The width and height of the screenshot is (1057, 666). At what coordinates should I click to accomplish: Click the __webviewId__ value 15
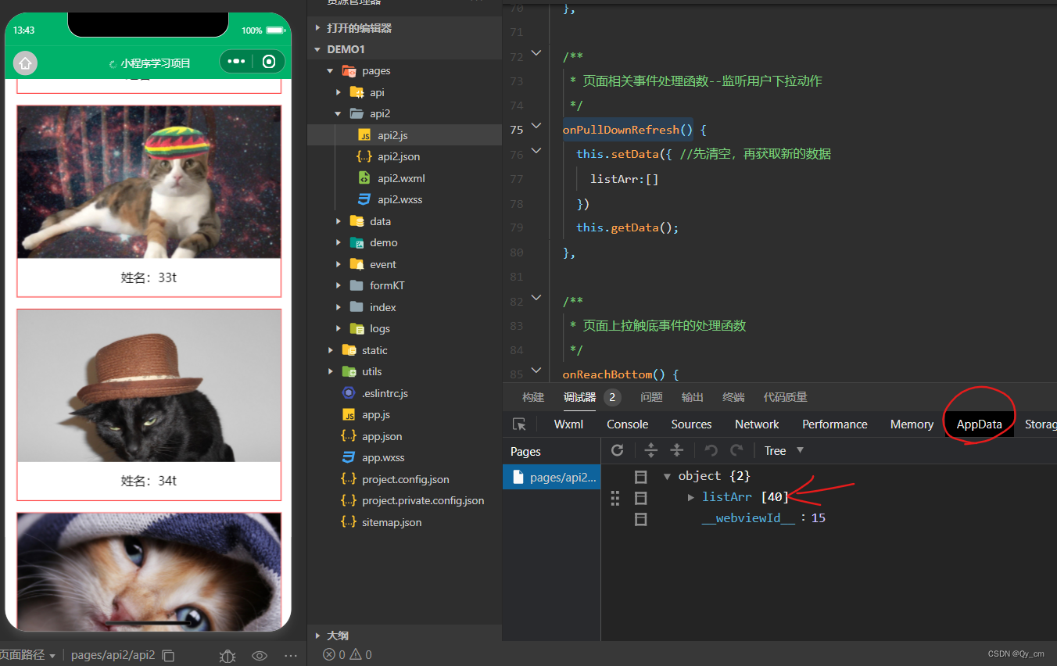click(819, 518)
